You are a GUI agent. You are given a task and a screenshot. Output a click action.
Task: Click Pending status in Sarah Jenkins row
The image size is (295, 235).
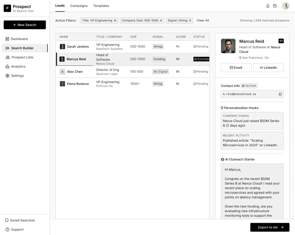tap(201, 47)
